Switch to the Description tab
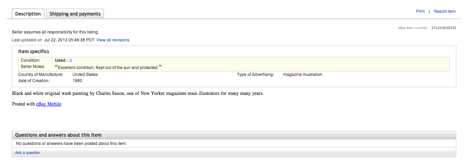Viewport: 466px width, 167px height. 28,14
